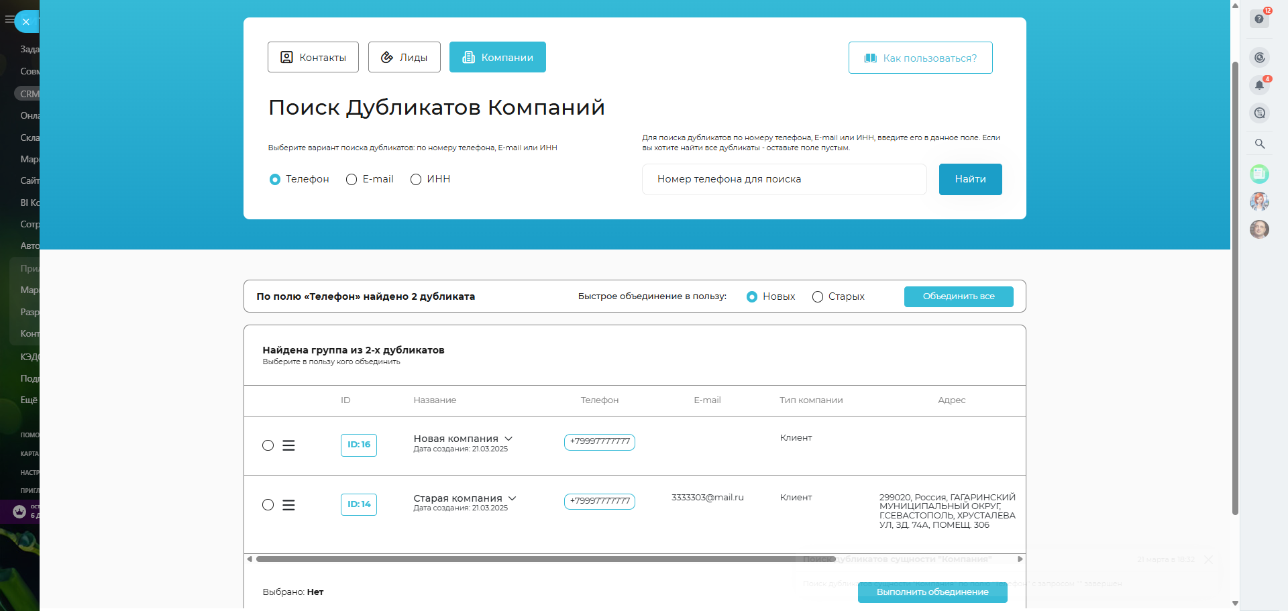Click the search magnifier in right sidebar
This screenshot has width=1288, height=611.
click(x=1259, y=144)
